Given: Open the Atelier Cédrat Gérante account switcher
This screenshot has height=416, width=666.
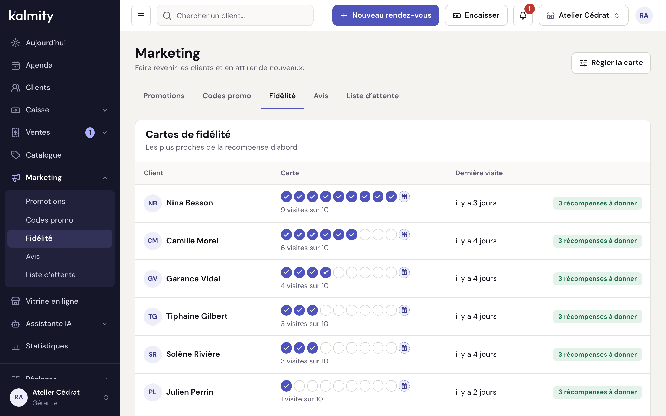Looking at the screenshot, I should coord(60,397).
